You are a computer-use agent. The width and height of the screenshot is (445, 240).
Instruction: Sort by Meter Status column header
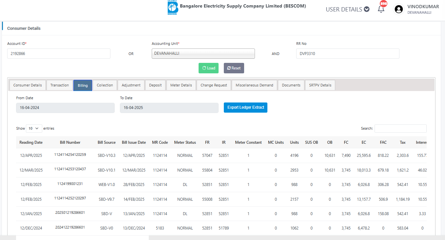[185, 142]
